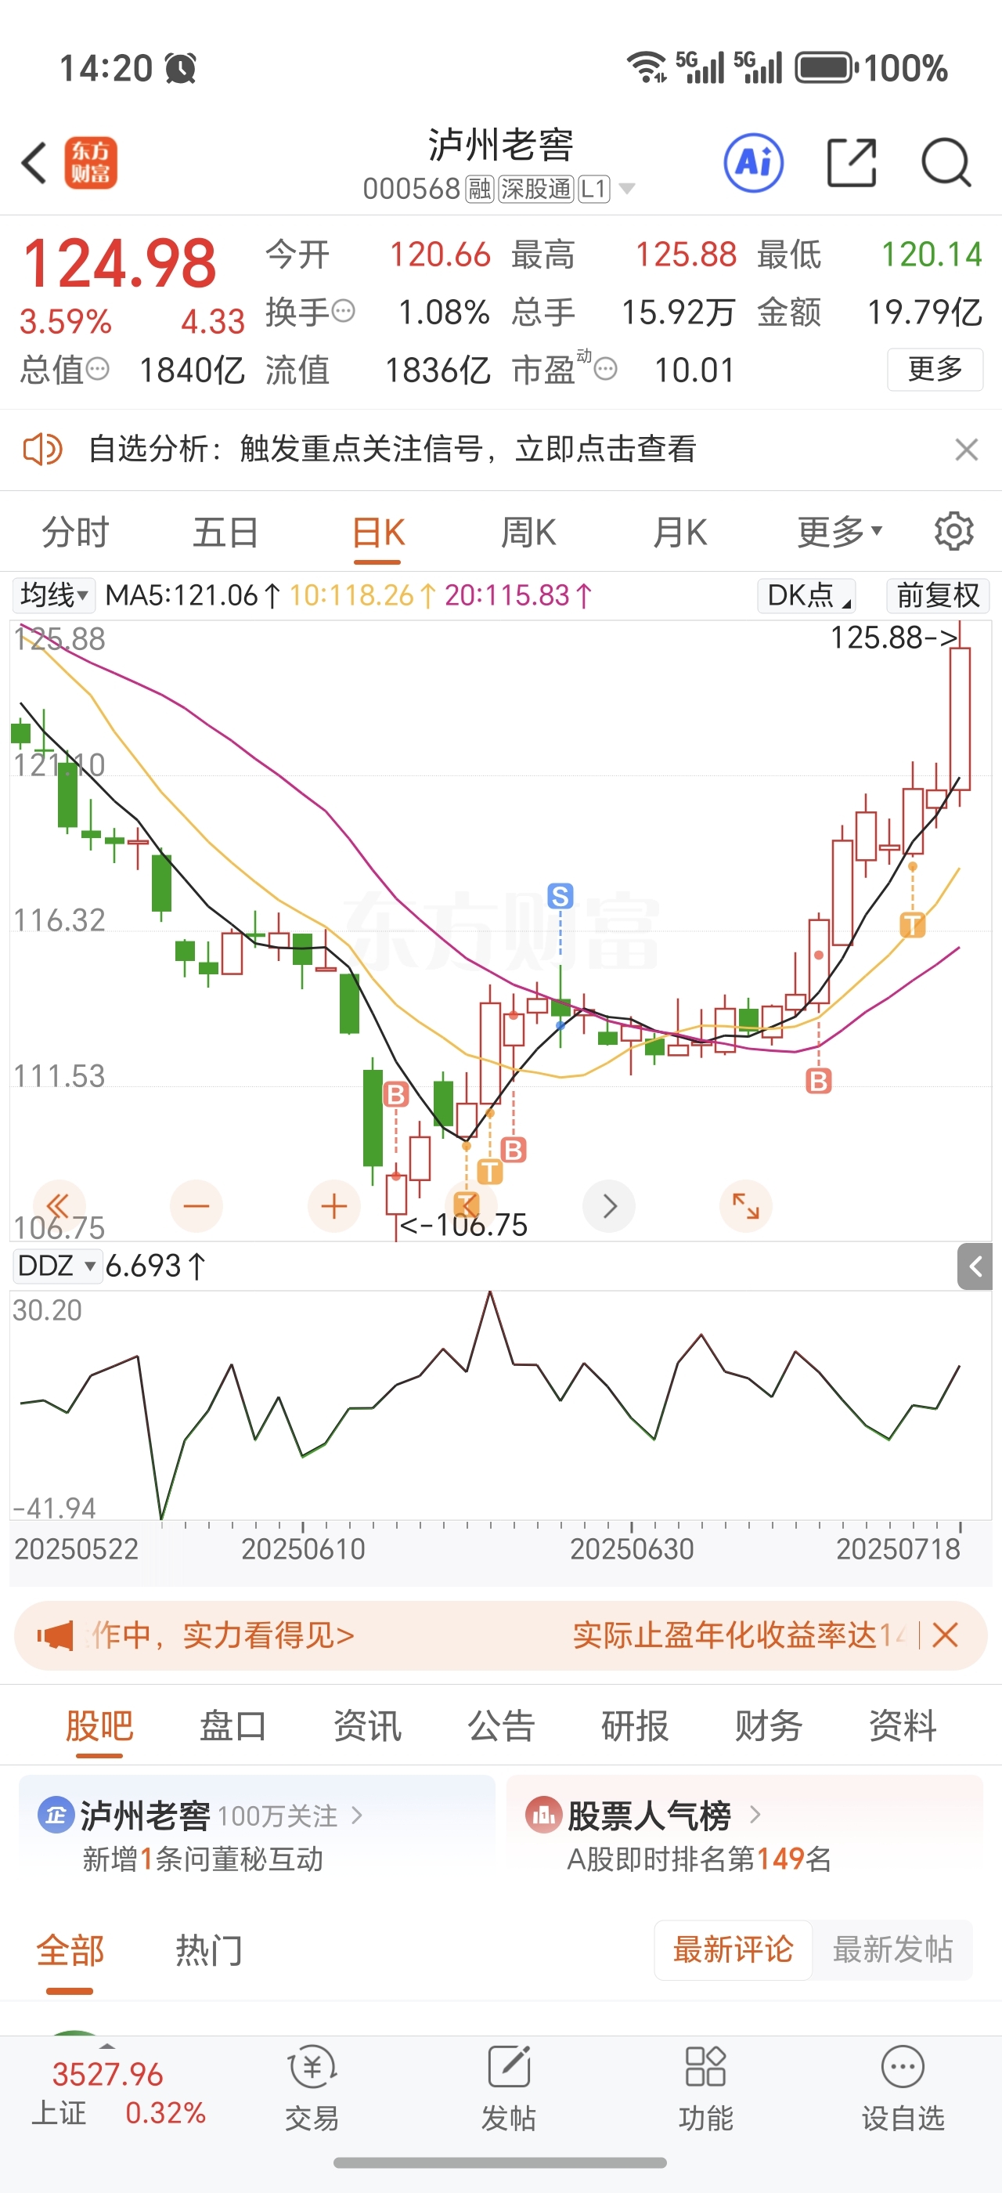
Task: Select the 日K chart tab
Action: tap(377, 532)
